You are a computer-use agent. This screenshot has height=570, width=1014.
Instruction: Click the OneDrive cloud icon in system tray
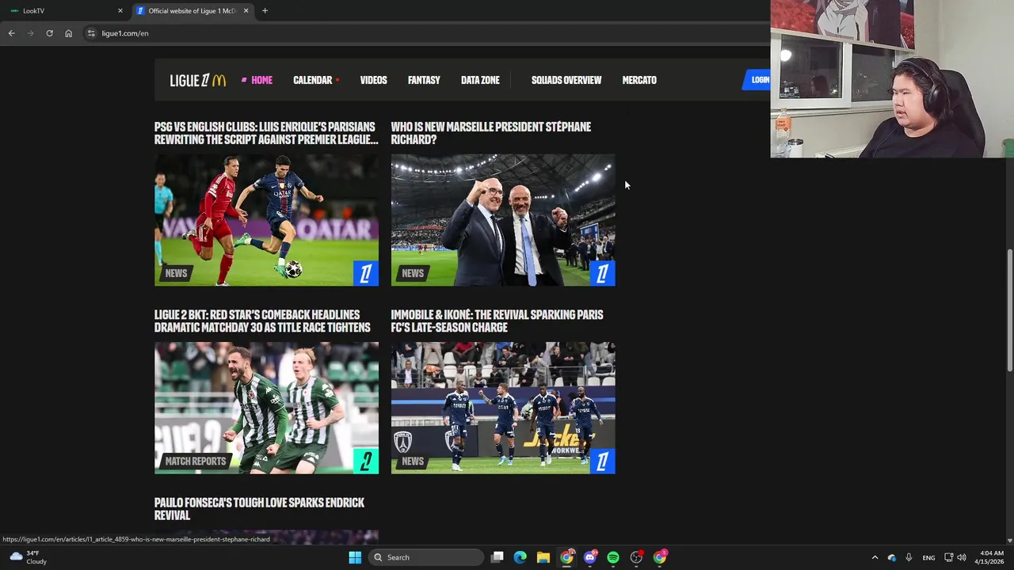click(892, 557)
